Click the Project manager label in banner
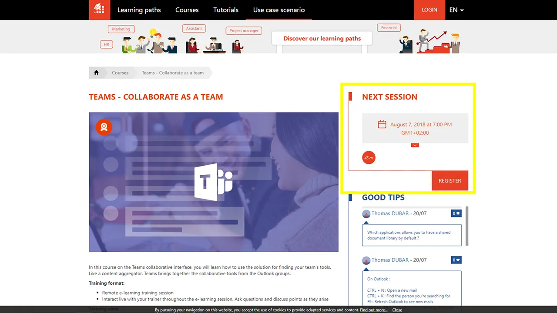The width and height of the screenshot is (557, 313). click(244, 31)
